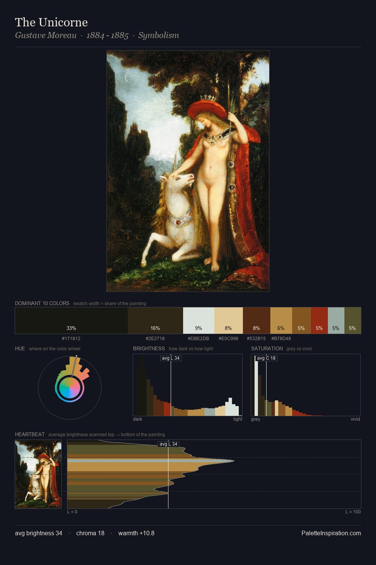376x565 pixels.
Task: Choose the 5% grey-blue swatch
Action: (x=336, y=321)
